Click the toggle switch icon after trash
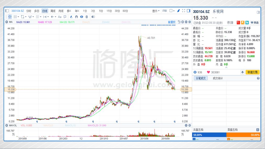This screenshot has height=149, width=265. pyautogui.click(x=93, y=17)
